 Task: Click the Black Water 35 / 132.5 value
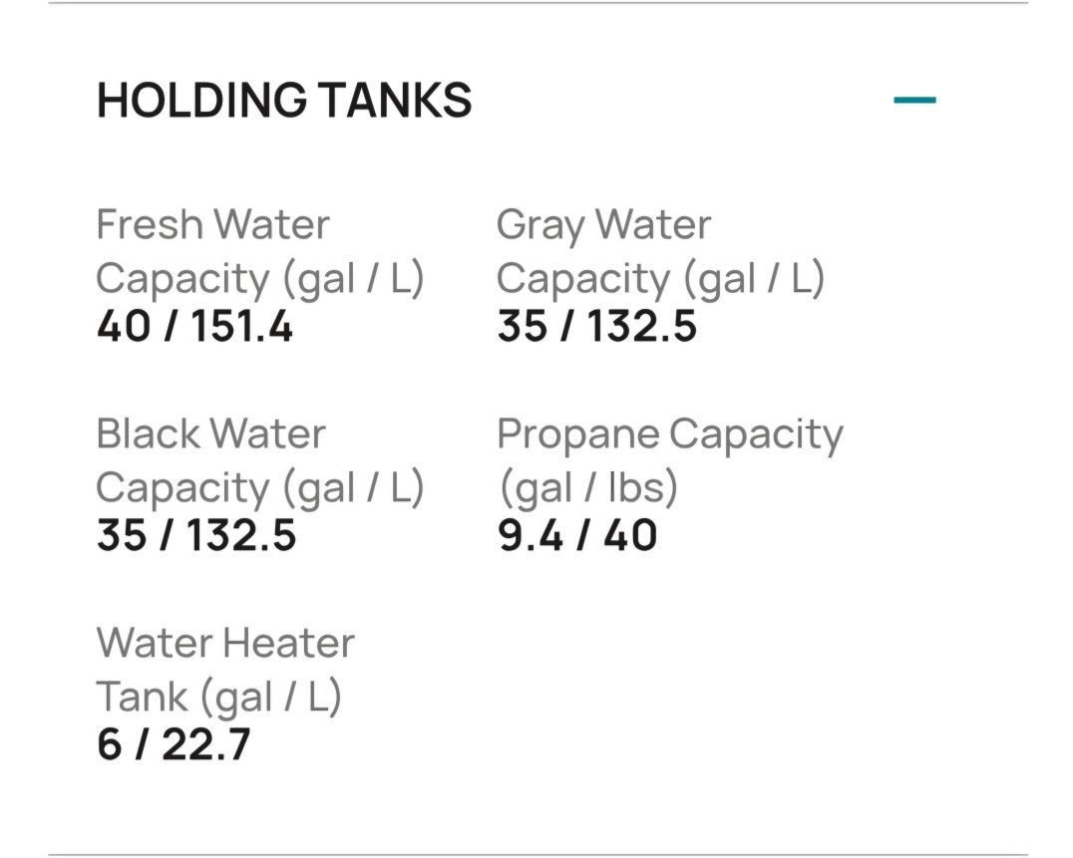(196, 536)
